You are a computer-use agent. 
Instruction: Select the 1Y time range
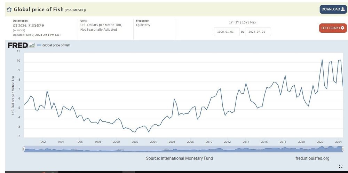tap(231, 22)
